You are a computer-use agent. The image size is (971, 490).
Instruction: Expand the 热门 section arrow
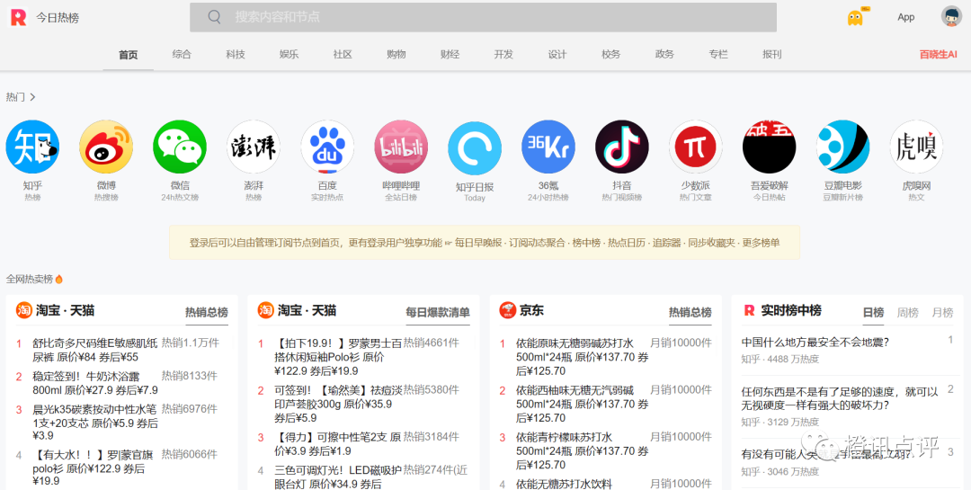pos(33,97)
